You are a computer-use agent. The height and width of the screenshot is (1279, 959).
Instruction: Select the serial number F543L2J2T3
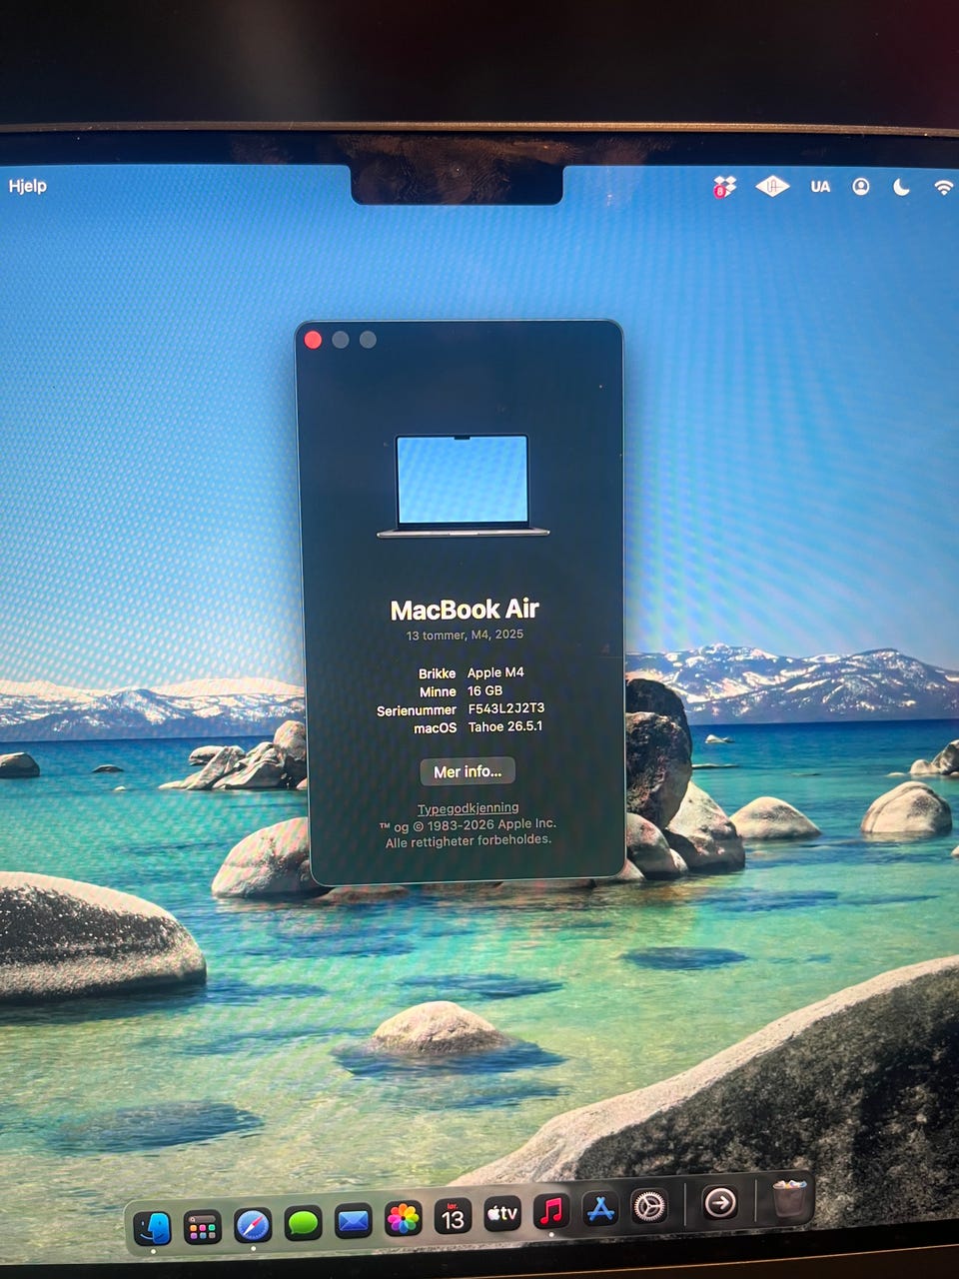[506, 708]
